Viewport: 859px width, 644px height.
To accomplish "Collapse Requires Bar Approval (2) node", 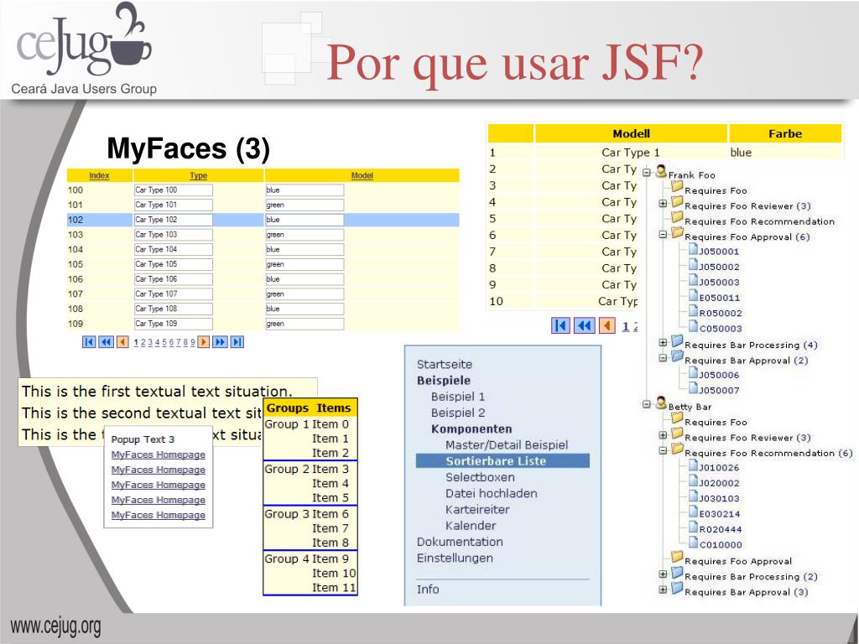I will [663, 358].
